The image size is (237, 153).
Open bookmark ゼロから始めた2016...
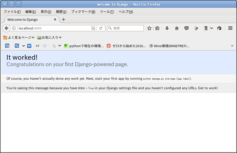coord(126,46)
